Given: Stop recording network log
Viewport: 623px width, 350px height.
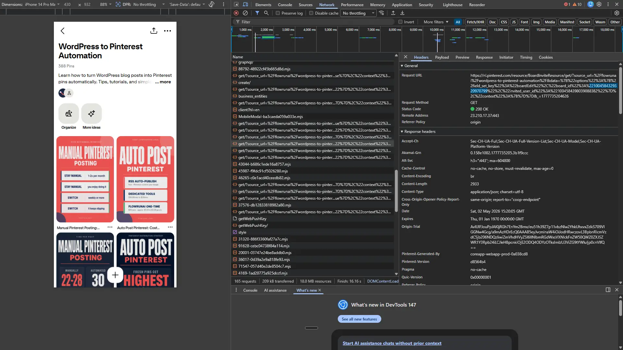Looking at the screenshot, I should pyautogui.click(x=236, y=13).
